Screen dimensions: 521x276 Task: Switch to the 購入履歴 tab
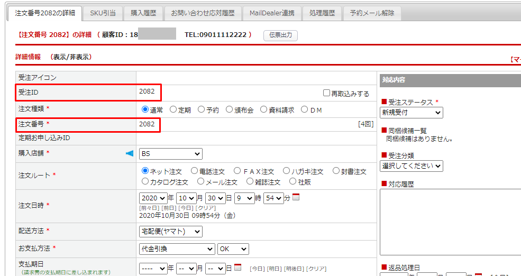click(x=143, y=13)
